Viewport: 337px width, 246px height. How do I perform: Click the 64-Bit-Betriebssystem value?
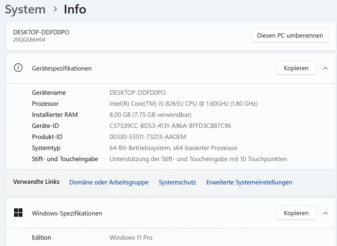point(174,148)
